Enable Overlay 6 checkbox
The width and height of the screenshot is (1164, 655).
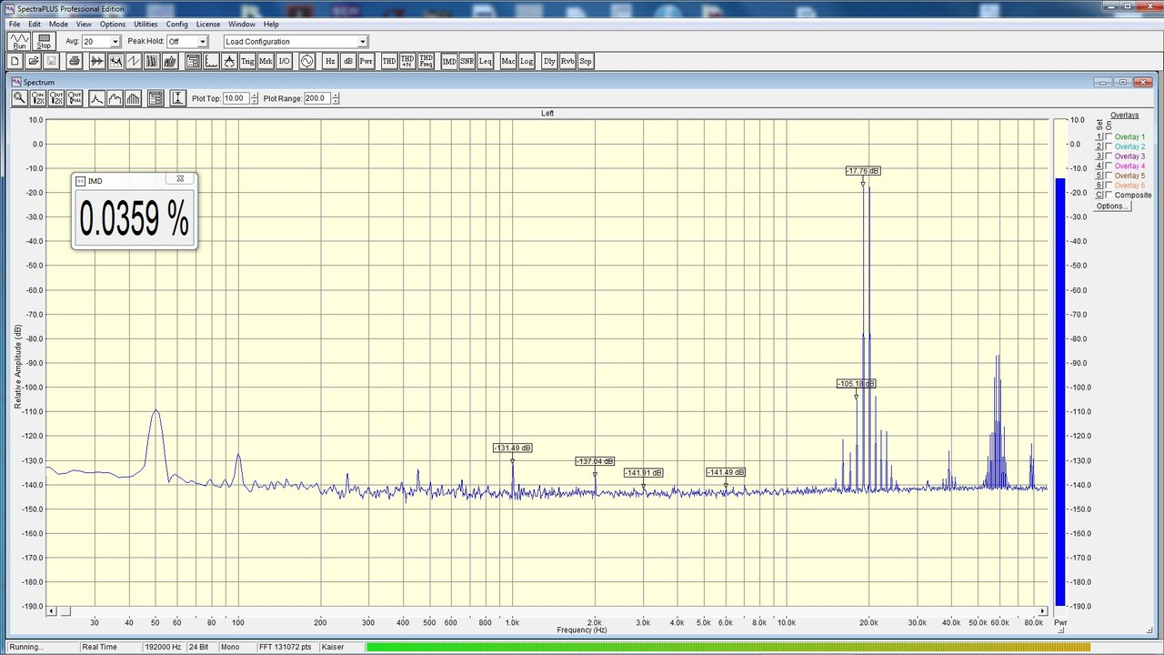[x=1109, y=186]
